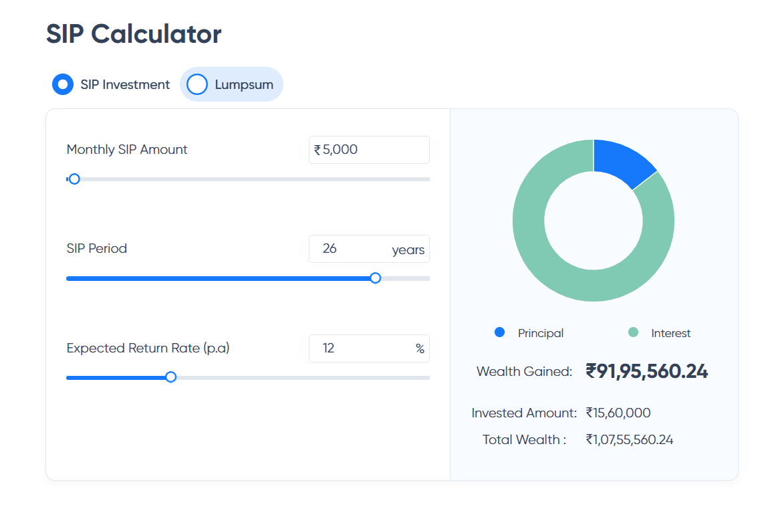Click the SIP Calculator heading
Screen dimensions: 776x517
134,33
